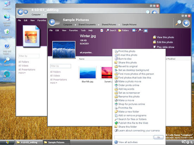Click the Winter.jpg preview thumbnail

(64, 50)
